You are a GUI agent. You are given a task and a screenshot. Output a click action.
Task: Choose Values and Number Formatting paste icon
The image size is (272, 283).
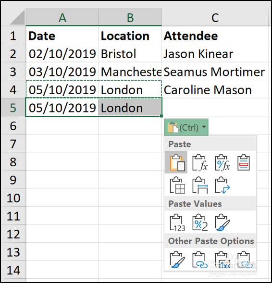coord(200,222)
